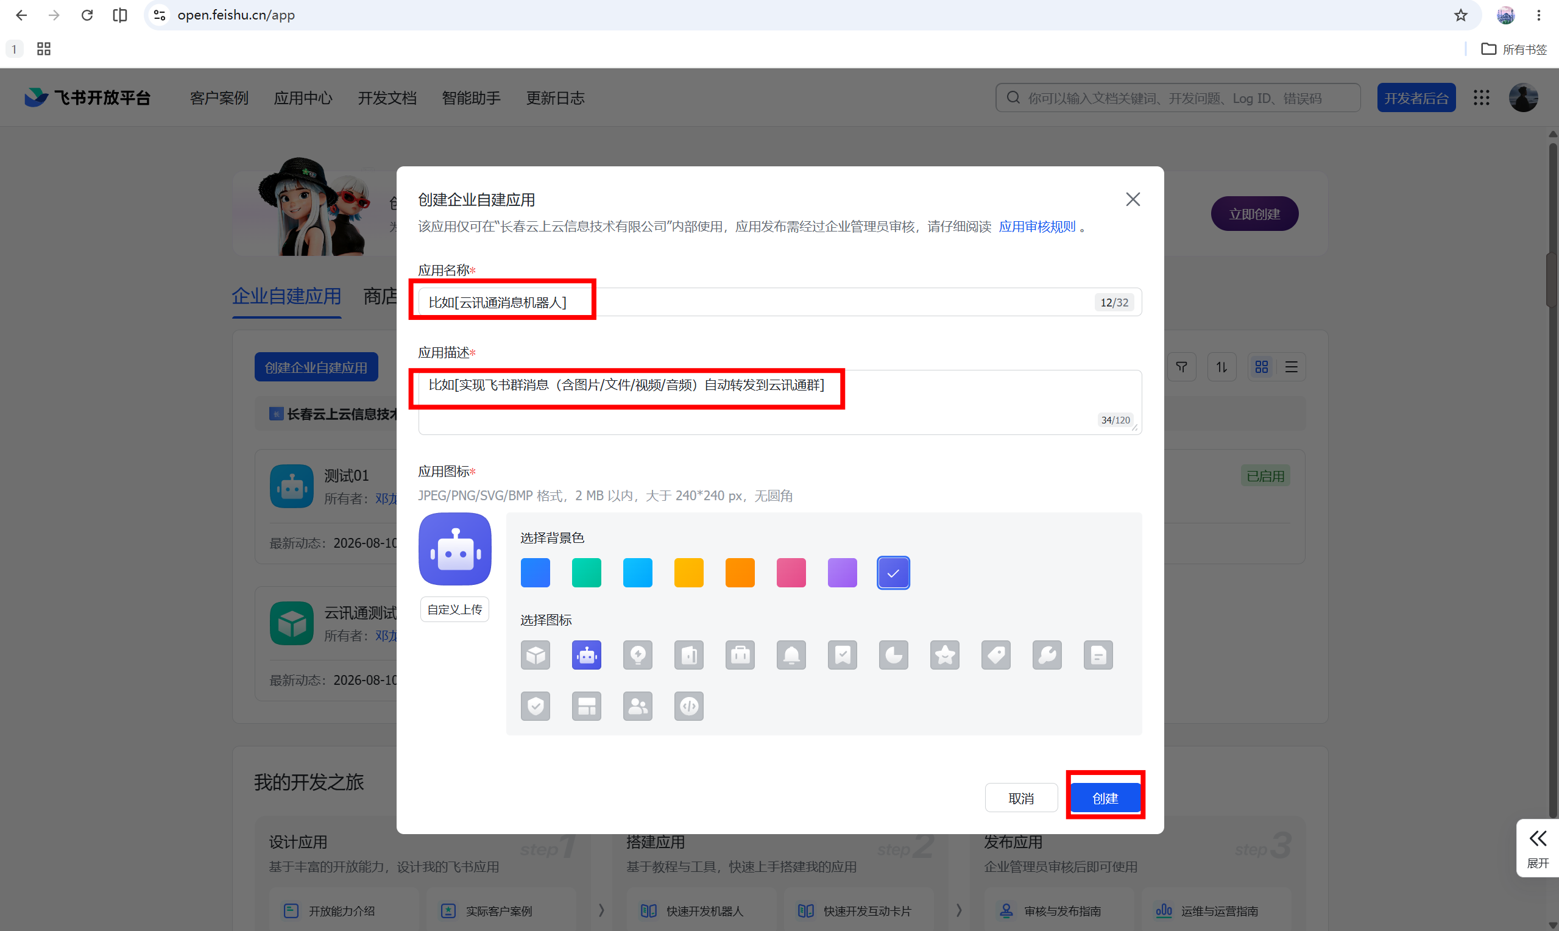Pick the briefcase app icon

pyautogui.click(x=740, y=655)
